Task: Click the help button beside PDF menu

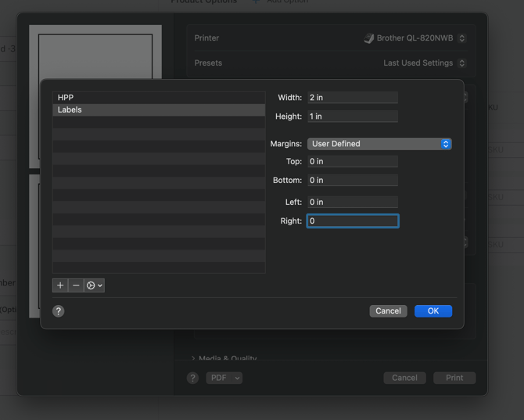Action: (192, 378)
